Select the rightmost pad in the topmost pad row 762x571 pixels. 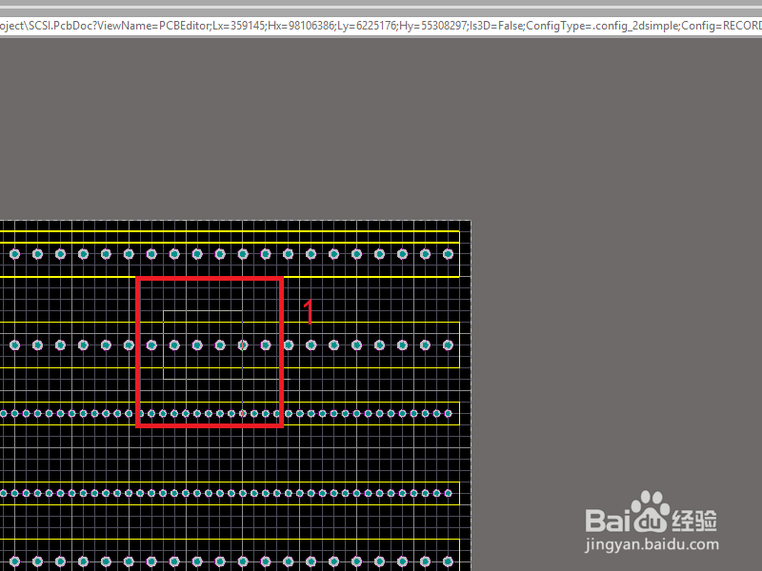[448, 254]
